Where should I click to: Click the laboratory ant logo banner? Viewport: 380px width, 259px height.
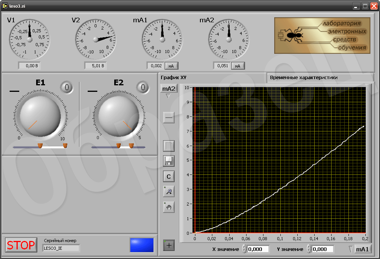point(322,35)
